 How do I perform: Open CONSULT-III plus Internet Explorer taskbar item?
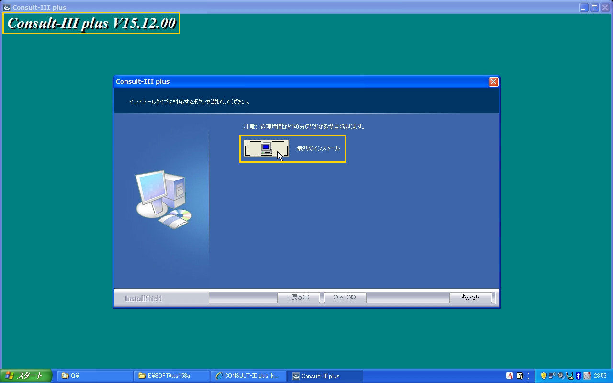249,376
